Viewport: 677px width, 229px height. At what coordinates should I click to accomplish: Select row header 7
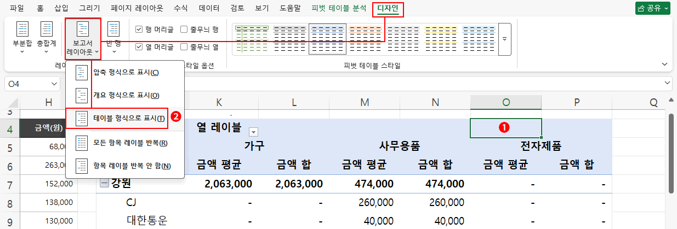click(x=10, y=184)
